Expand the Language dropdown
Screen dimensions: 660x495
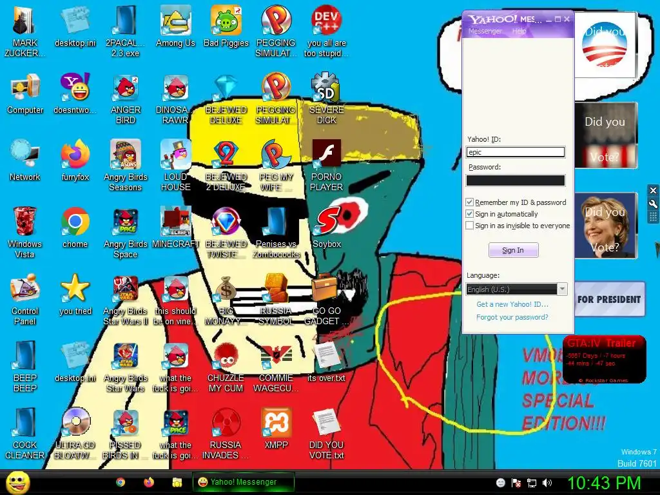(x=562, y=289)
